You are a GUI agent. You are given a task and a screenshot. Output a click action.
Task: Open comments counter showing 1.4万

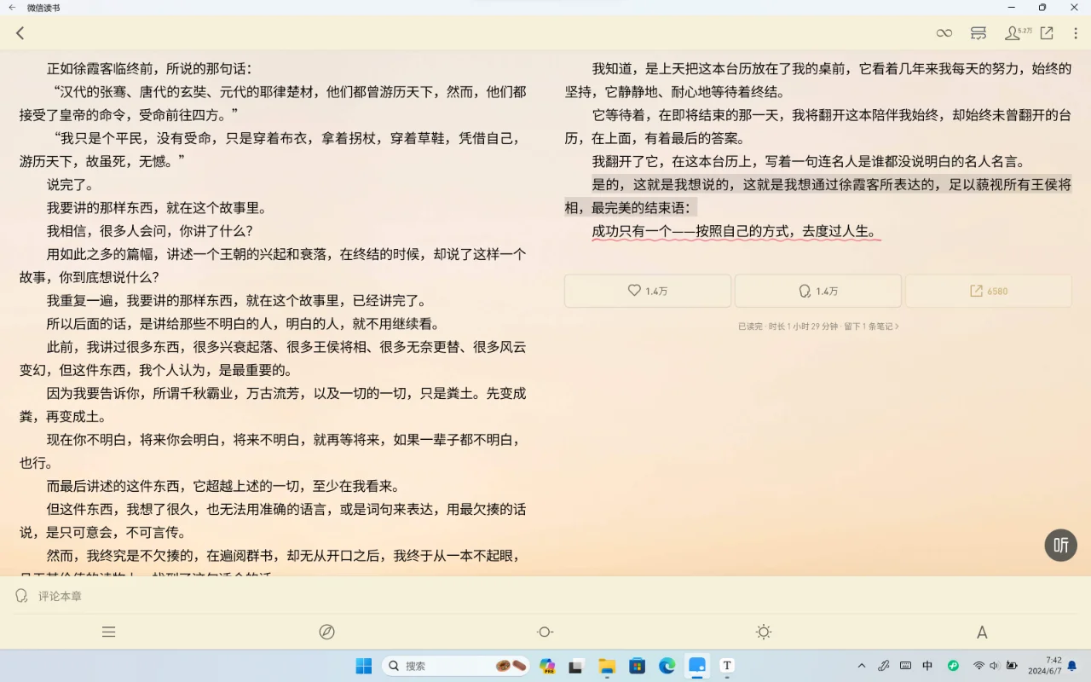point(818,290)
